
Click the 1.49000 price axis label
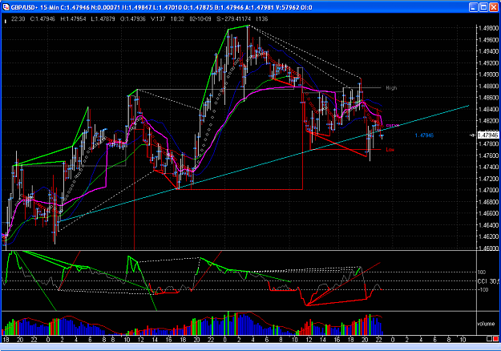pos(488,75)
